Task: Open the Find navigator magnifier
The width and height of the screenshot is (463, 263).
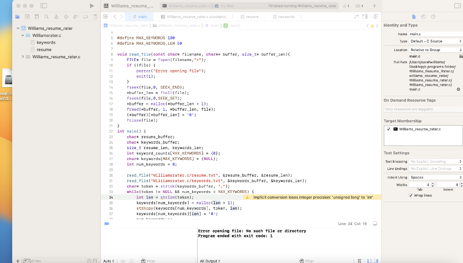Action: tap(47, 17)
